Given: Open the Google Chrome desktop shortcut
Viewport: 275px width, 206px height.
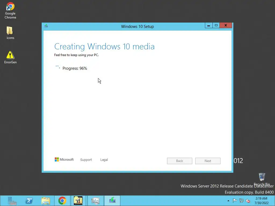Looking at the screenshot, I should coord(10,10).
